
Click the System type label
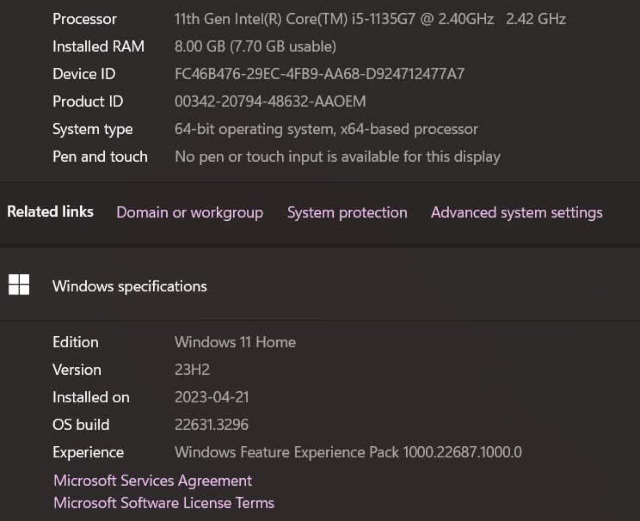click(x=92, y=129)
